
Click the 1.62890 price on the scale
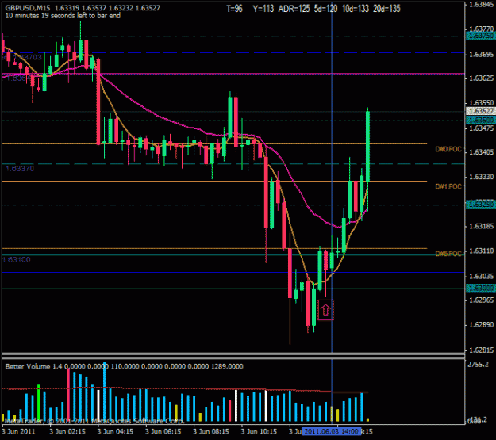[482, 324]
